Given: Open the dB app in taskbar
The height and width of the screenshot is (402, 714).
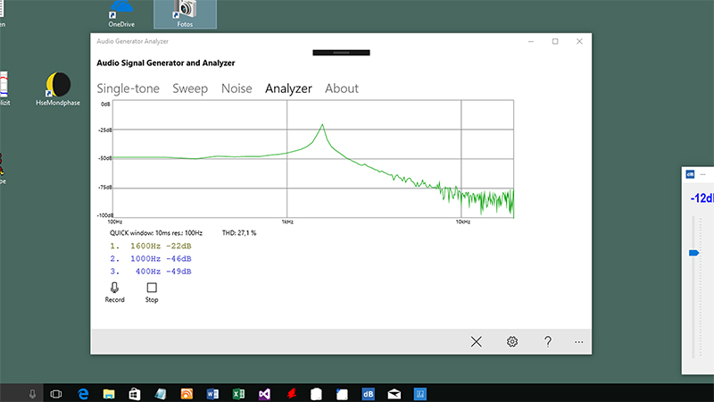Looking at the screenshot, I should [x=368, y=393].
